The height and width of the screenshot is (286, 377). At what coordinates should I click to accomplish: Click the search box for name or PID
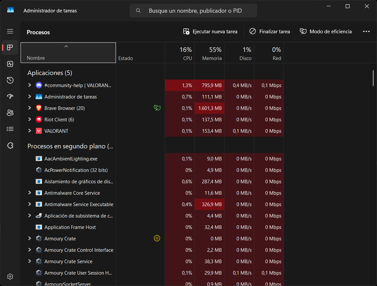point(193,10)
